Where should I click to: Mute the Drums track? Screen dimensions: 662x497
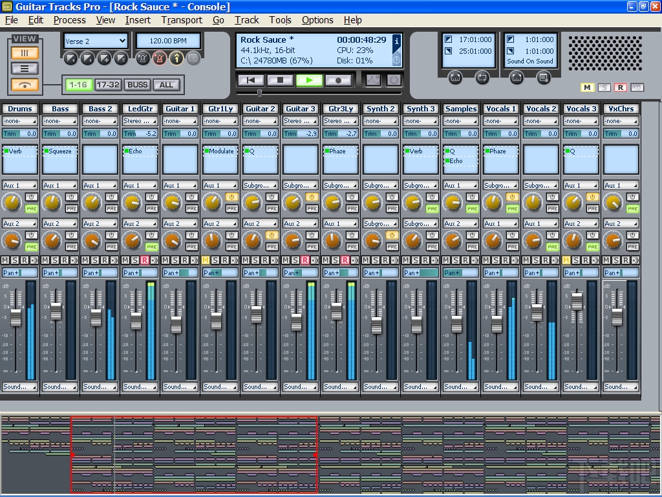click(x=6, y=260)
